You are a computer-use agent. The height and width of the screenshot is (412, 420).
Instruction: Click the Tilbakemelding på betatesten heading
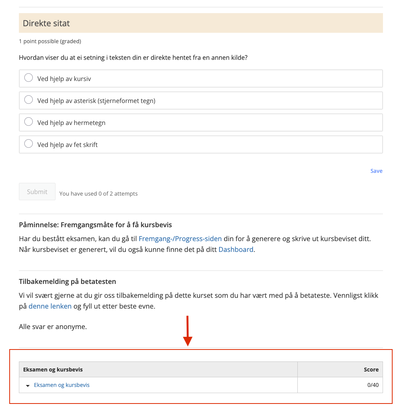[x=67, y=282]
